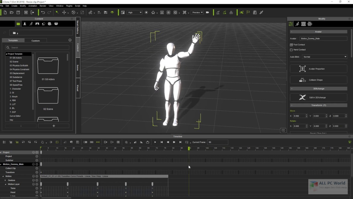Open the Animation running-figure tab in Content panel

(31, 24)
